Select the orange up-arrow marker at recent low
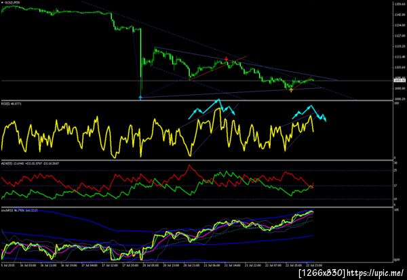 point(291,90)
